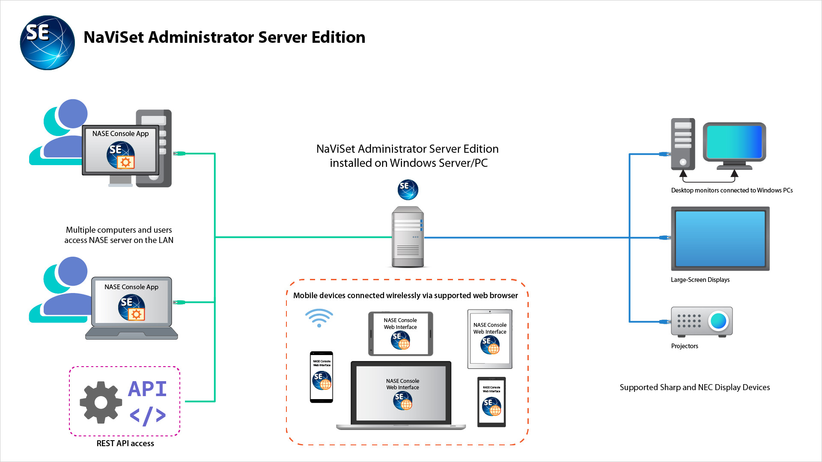Click the blue network plug at projector
This screenshot has height=462, width=822.
(x=665, y=322)
